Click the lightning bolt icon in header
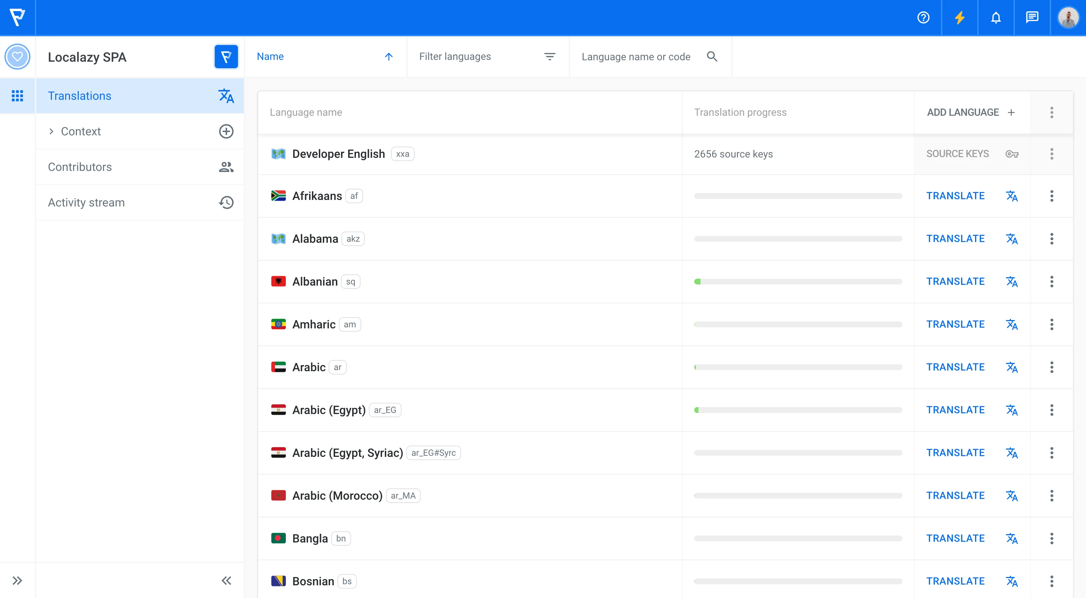The width and height of the screenshot is (1086, 598). coord(959,18)
